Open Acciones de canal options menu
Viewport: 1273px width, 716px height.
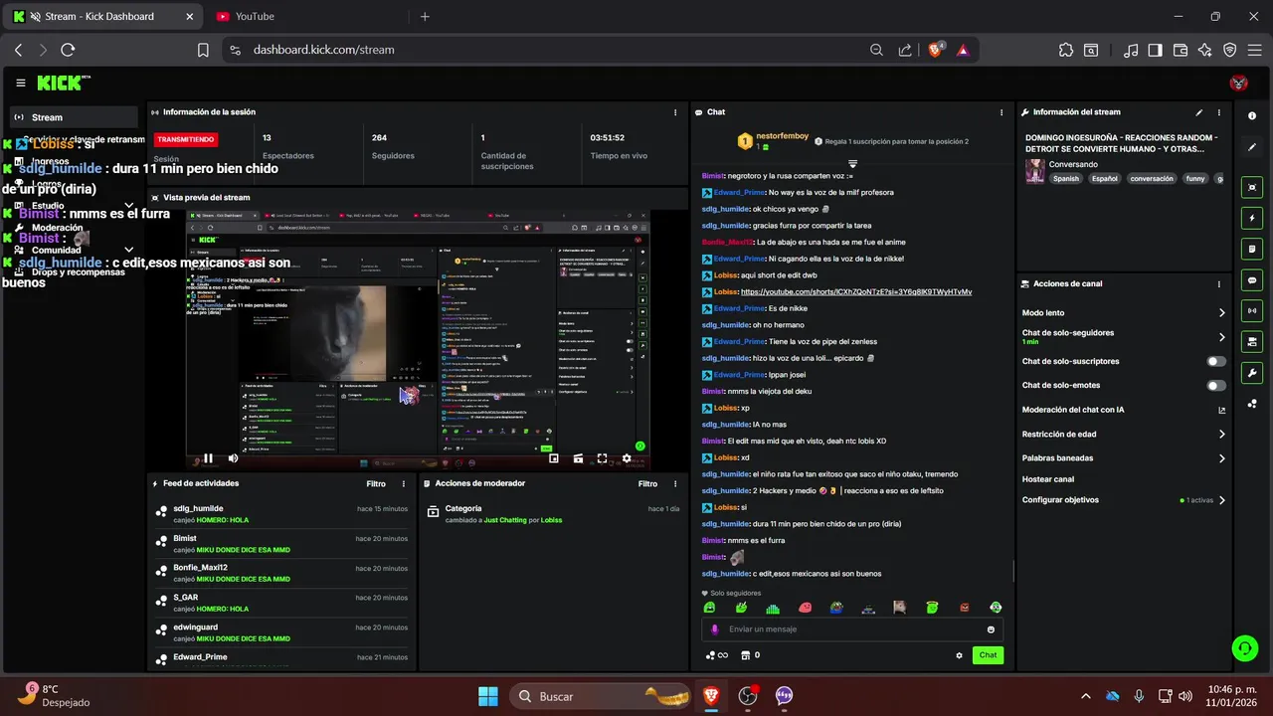coord(1220,283)
